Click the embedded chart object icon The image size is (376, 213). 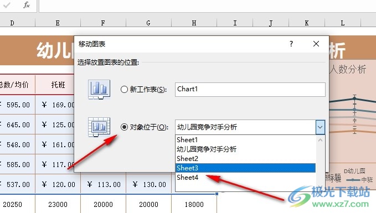(99, 127)
